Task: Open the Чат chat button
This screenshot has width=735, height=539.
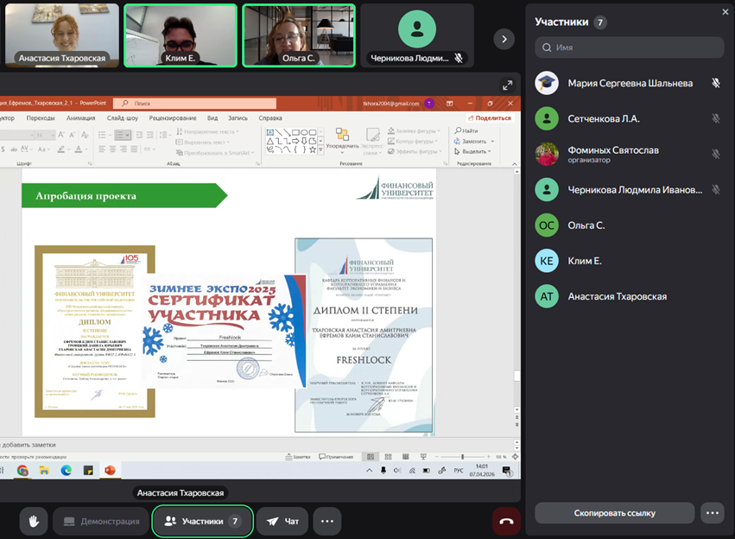Action: click(x=282, y=521)
